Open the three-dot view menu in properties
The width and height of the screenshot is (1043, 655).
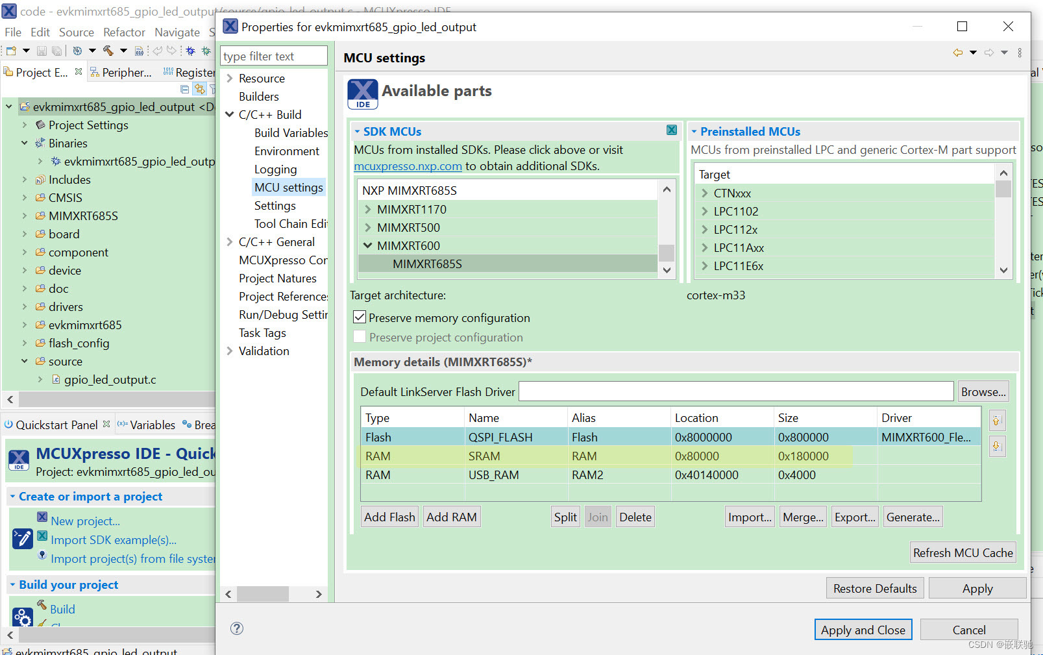tap(1020, 53)
